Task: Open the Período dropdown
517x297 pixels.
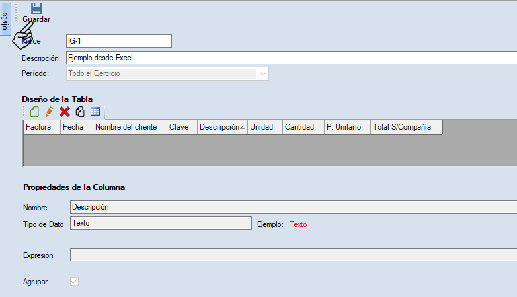Action: 262,74
